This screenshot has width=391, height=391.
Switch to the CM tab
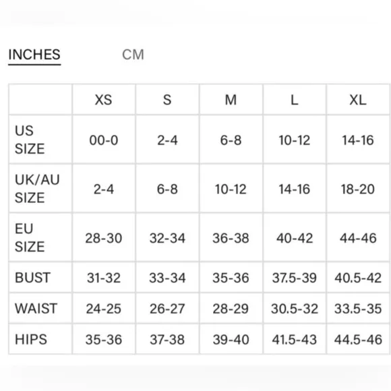[x=133, y=55]
